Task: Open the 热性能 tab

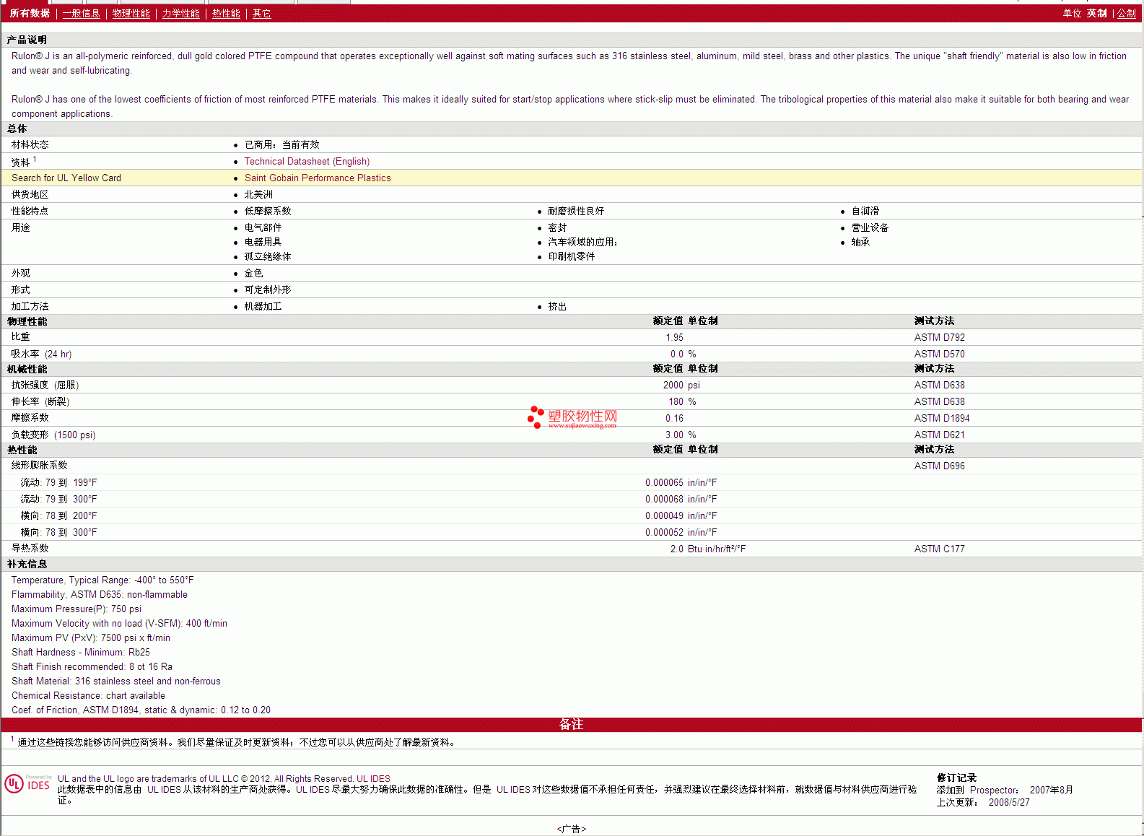Action: [x=226, y=14]
